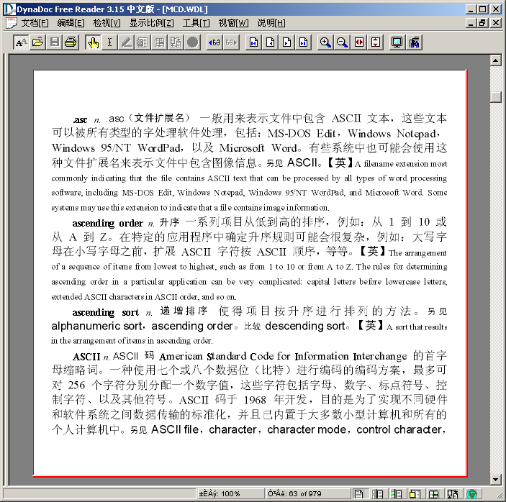Zoom in with the magnifier plus icon
Viewport: 506px width, 502px height.
[325, 42]
